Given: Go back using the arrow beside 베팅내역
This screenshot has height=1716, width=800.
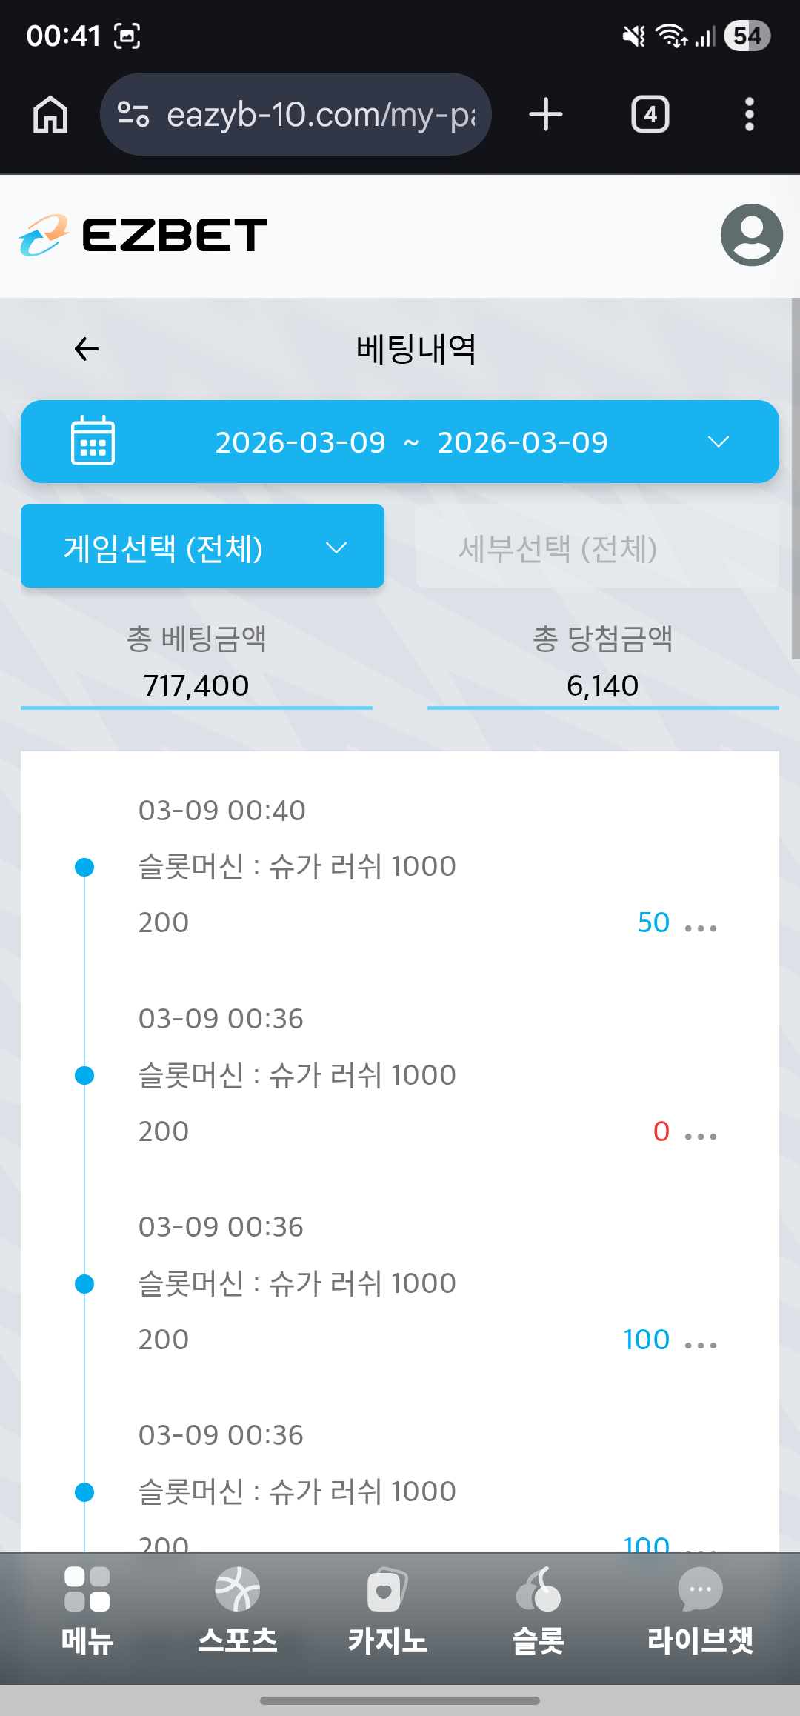Looking at the screenshot, I should click(x=87, y=349).
